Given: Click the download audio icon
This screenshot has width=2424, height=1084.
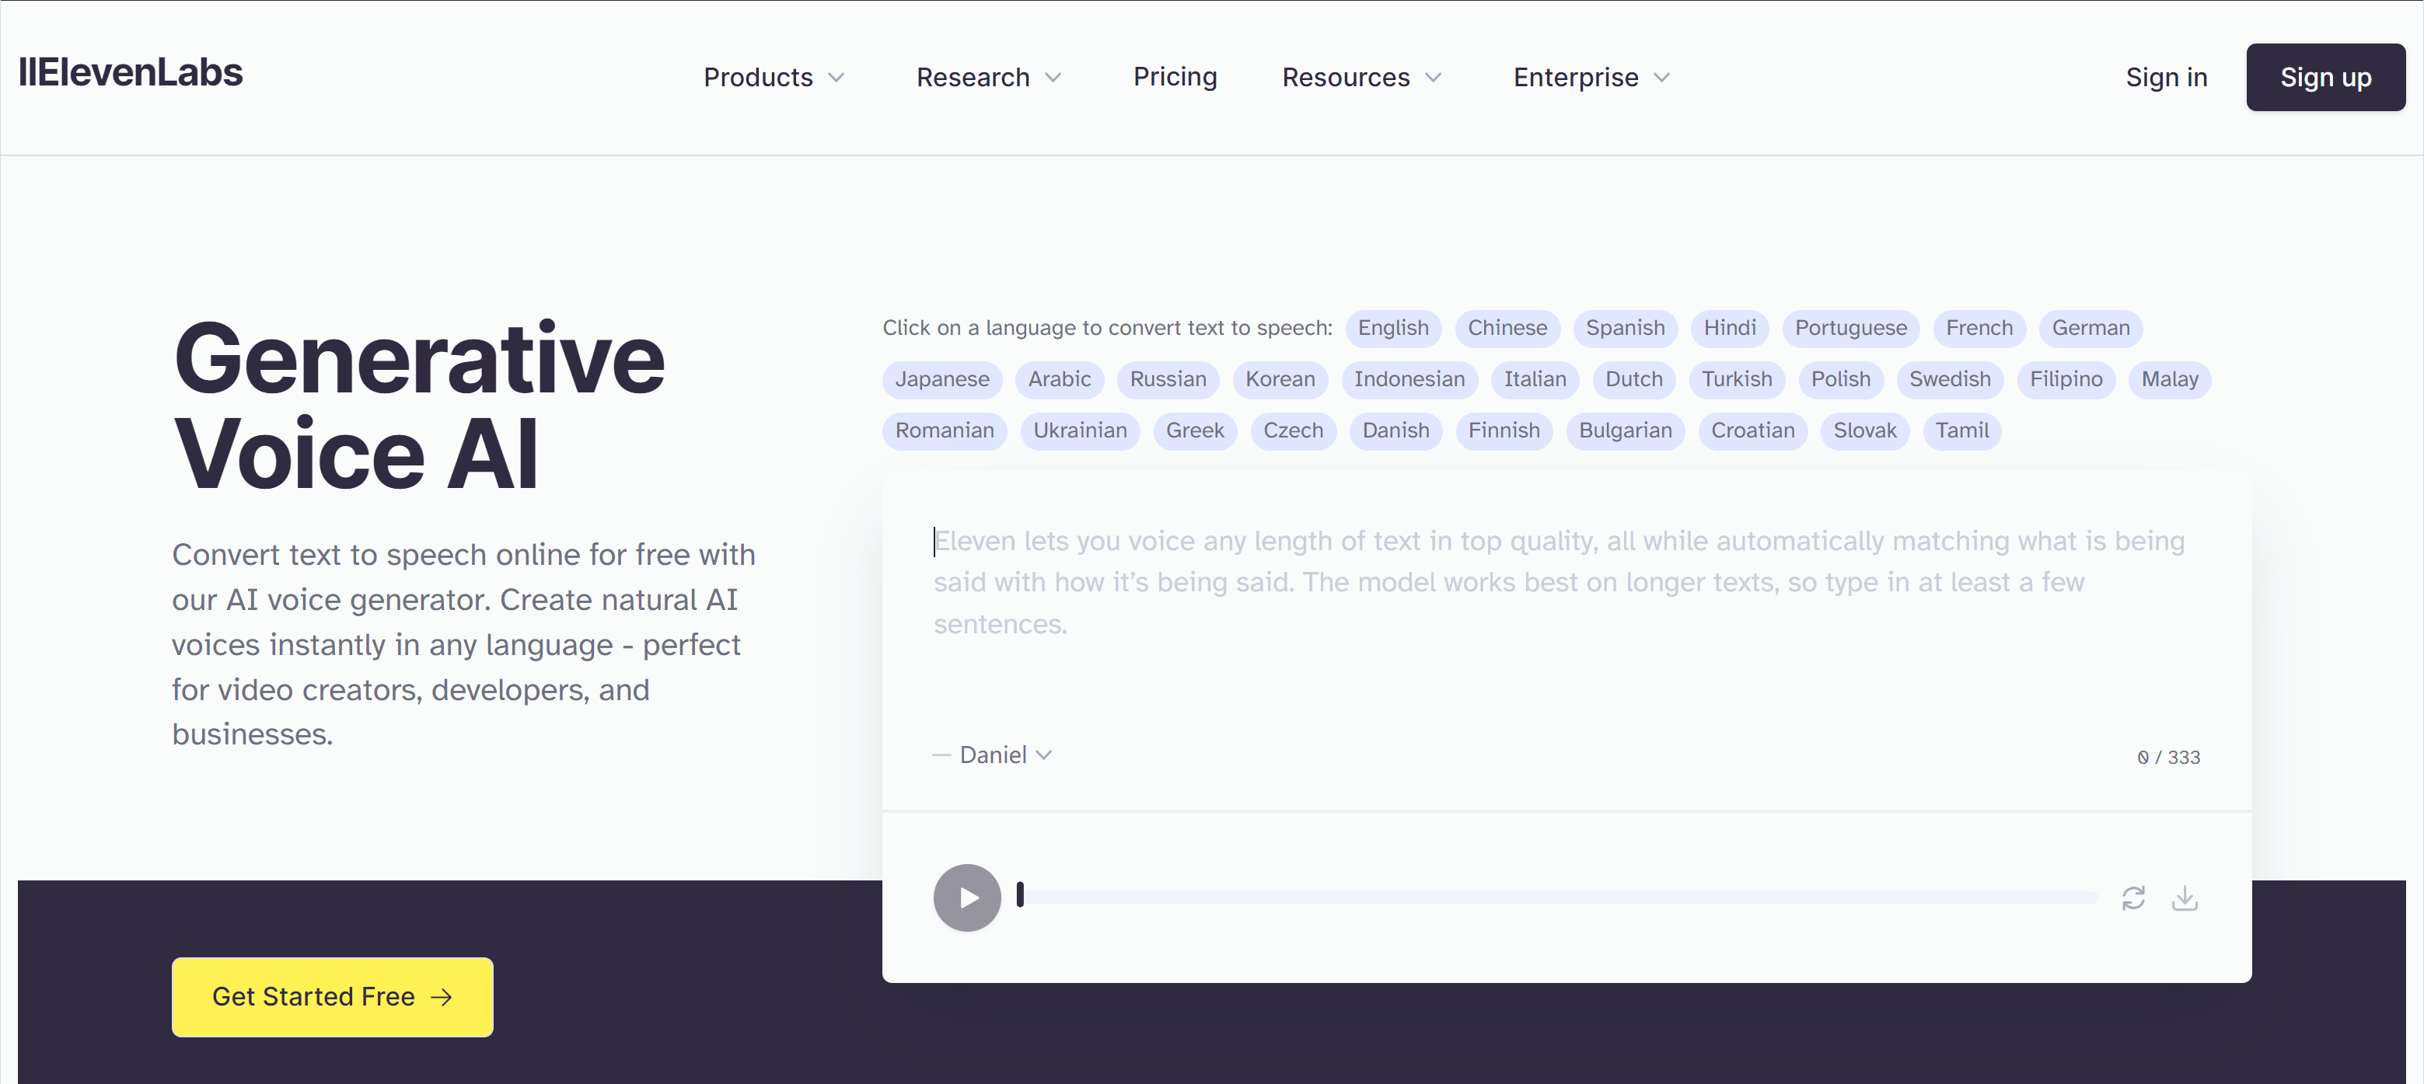Looking at the screenshot, I should point(2184,898).
